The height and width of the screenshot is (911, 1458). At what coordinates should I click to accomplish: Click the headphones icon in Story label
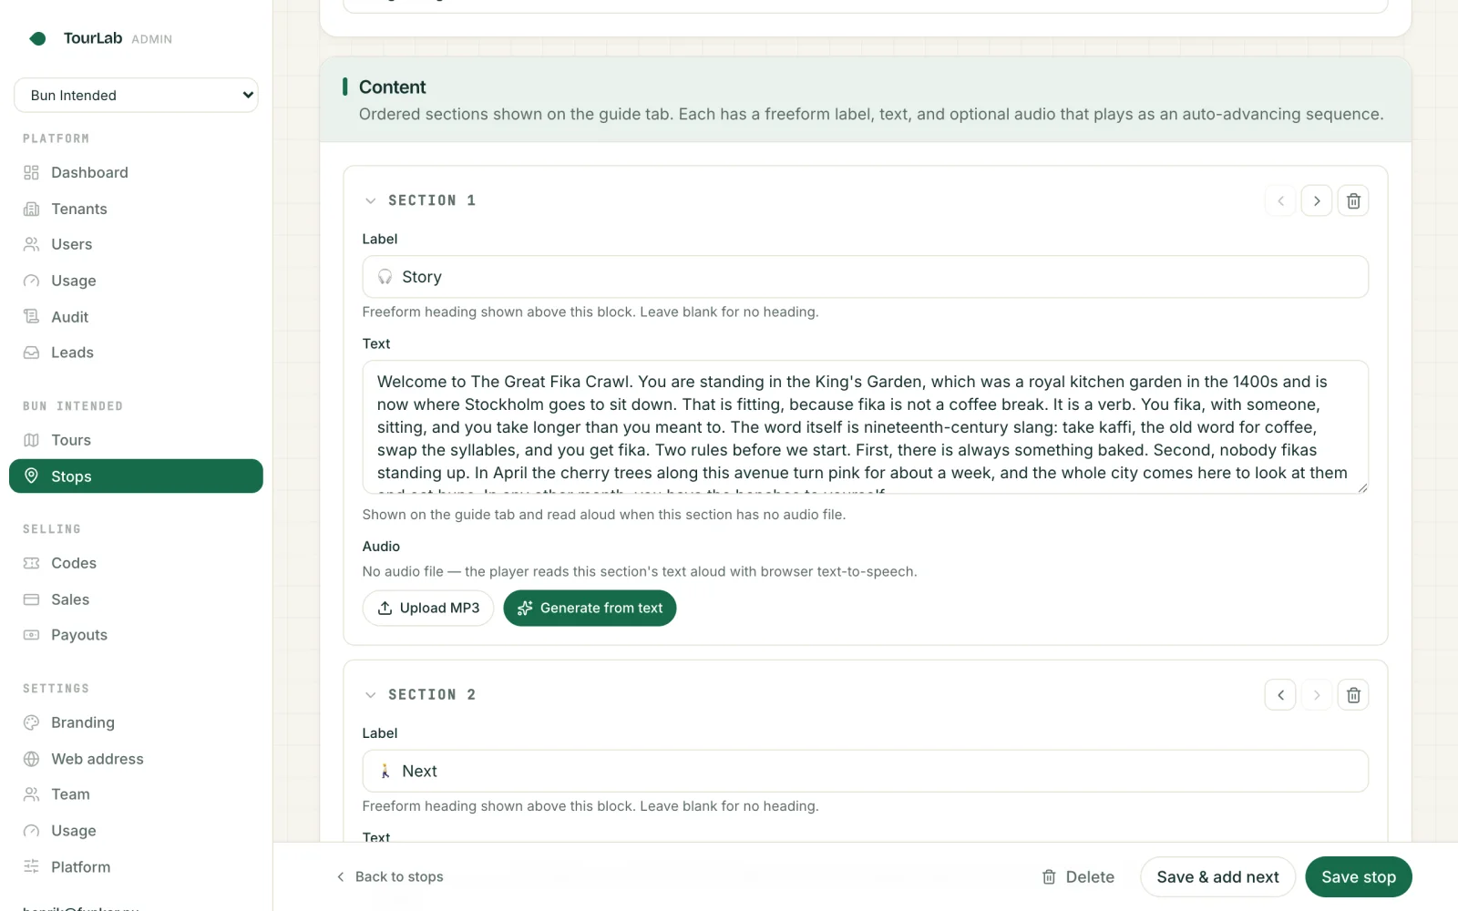click(x=385, y=277)
